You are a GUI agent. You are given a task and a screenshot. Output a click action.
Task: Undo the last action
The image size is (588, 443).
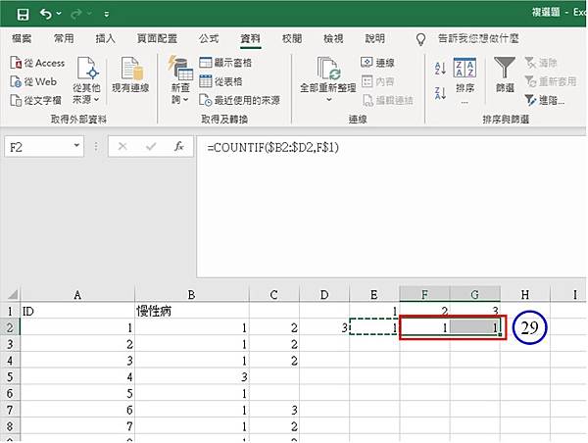click(x=46, y=15)
